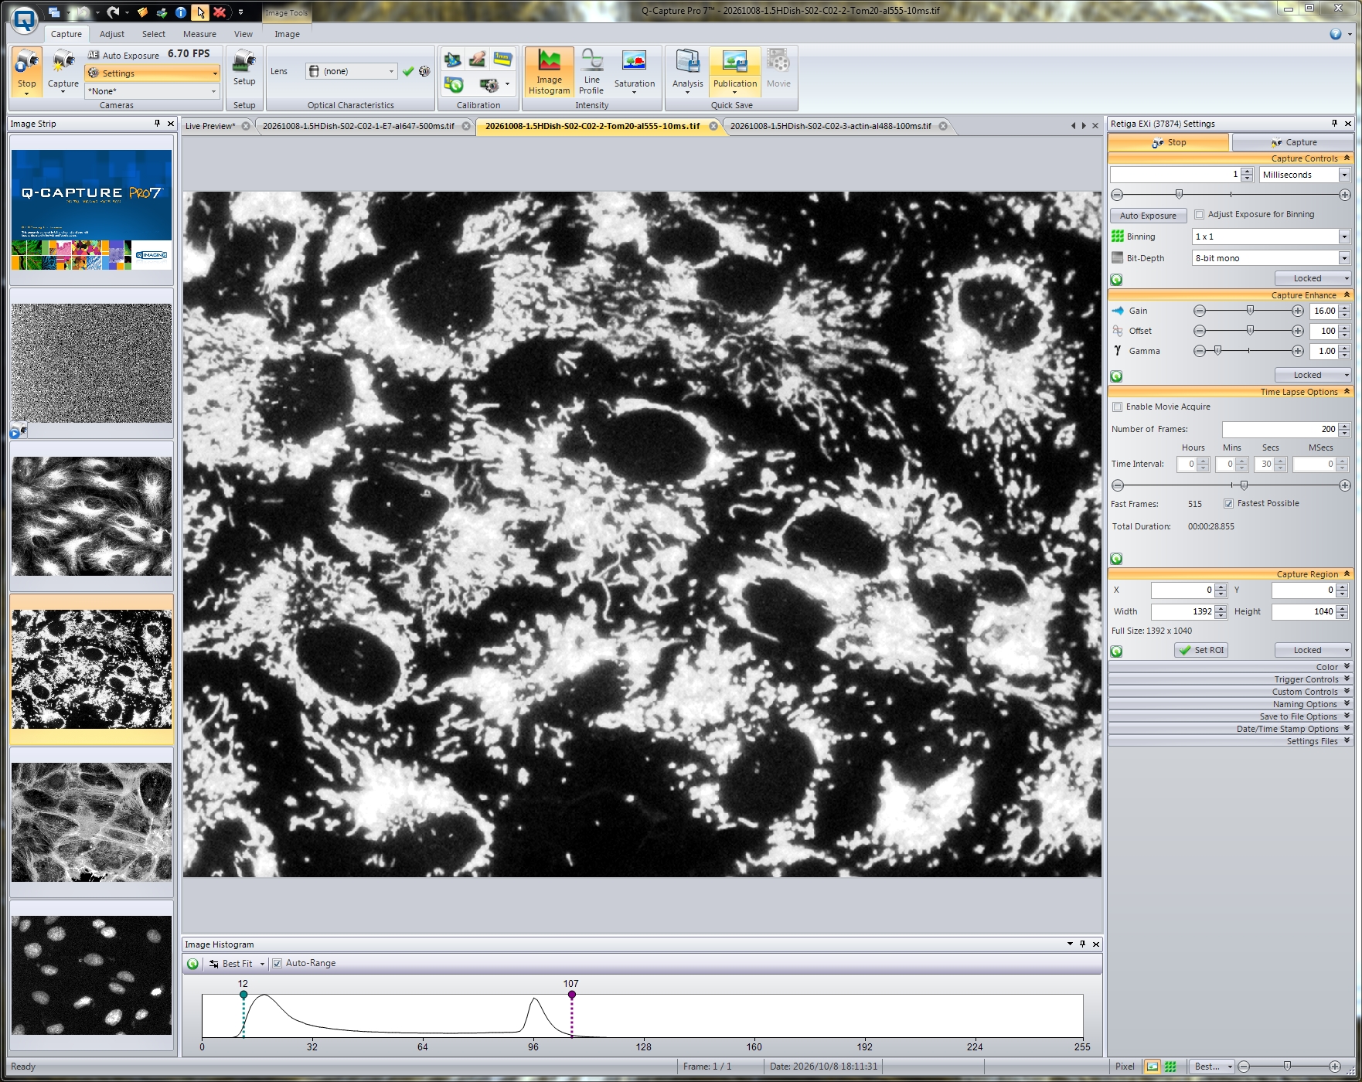Stop the live camera in ribbon
This screenshot has height=1082, width=1362.
point(27,71)
